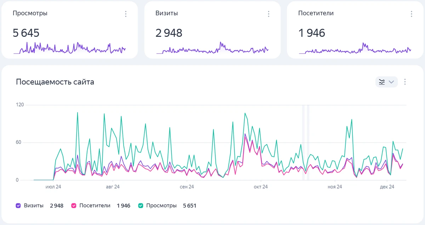Expand the chart type chevron arrow

click(391, 82)
